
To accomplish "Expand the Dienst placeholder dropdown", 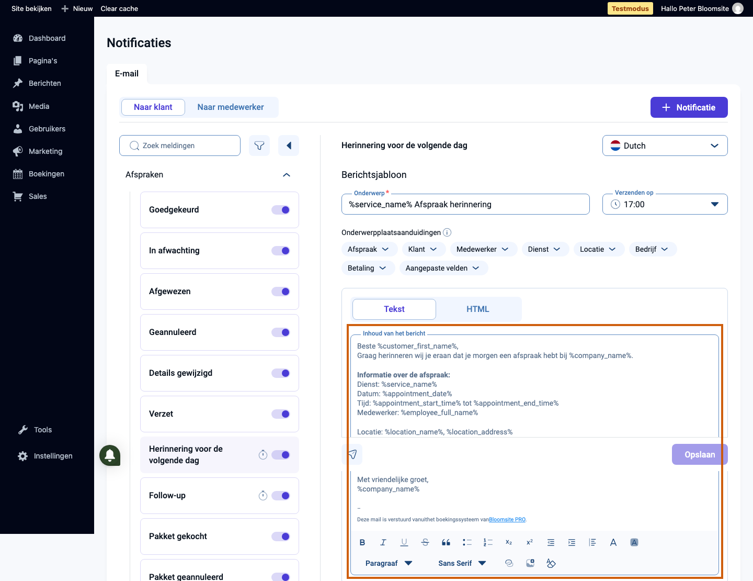I will (545, 249).
